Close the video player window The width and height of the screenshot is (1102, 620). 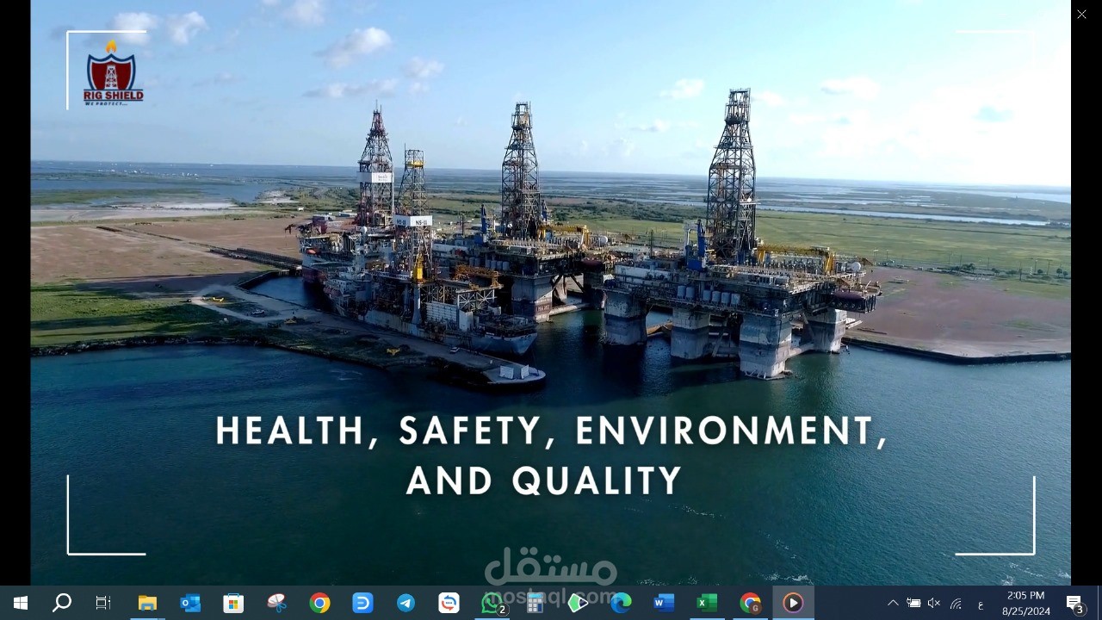coord(1081,15)
